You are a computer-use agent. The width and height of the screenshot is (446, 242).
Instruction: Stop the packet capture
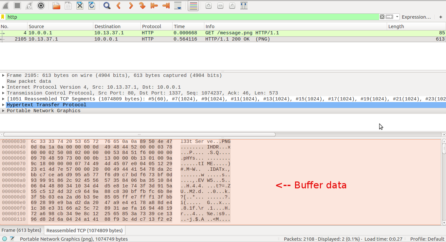pos(17,5)
